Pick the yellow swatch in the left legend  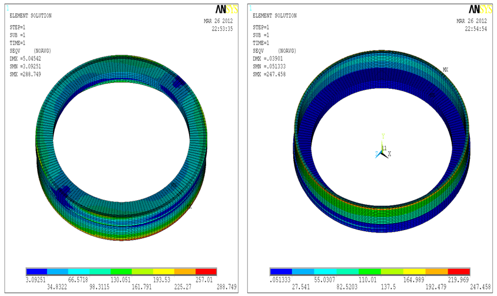tap(164, 272)
